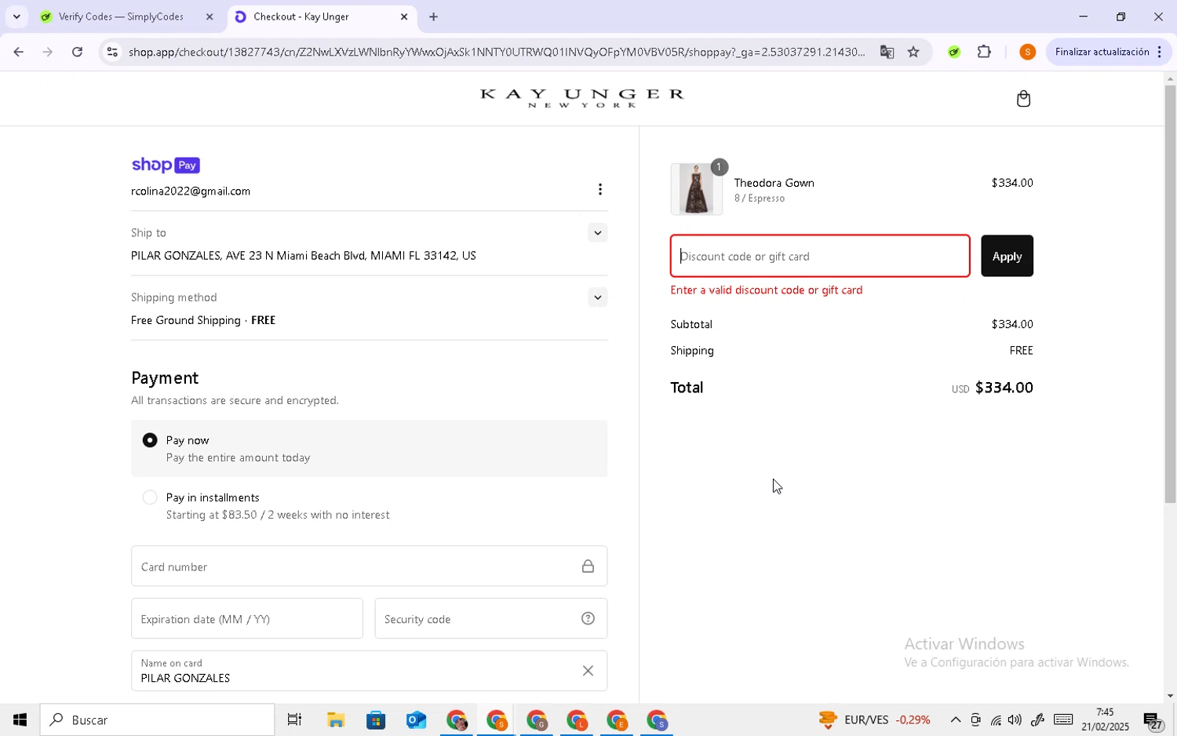Click the taskbar Buscar search box
The image size is (1177, 736).
[x=158, y=720]
